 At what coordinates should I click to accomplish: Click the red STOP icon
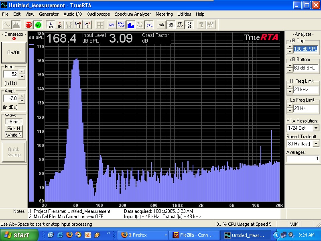coord(28,25)
